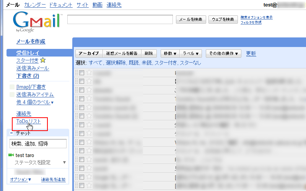
Task: Select メール in the top navigation
Action: coord(13,5)
